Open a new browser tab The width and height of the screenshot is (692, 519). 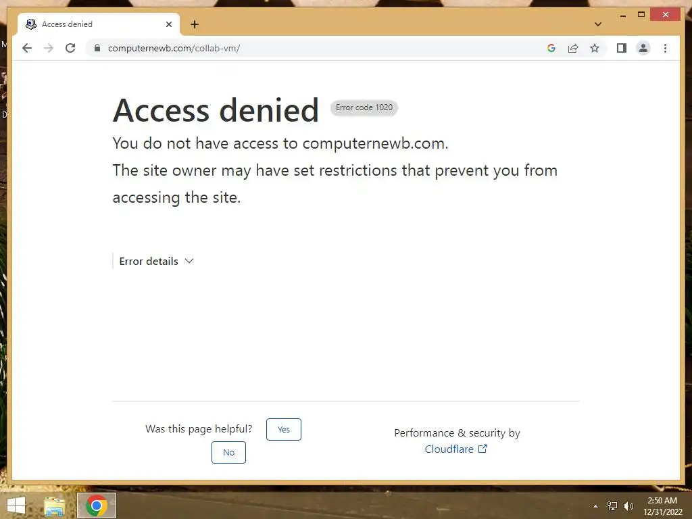coord(195,24)
